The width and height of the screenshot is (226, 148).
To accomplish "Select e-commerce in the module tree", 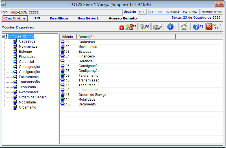I will click(x=29, y=92).
